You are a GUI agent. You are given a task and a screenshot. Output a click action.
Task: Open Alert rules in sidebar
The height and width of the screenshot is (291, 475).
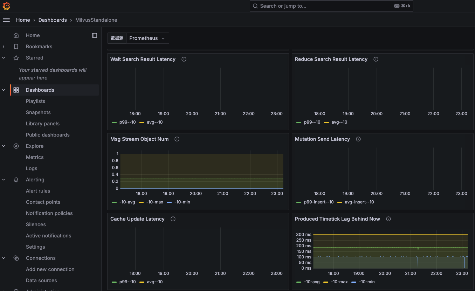point(38,191)
